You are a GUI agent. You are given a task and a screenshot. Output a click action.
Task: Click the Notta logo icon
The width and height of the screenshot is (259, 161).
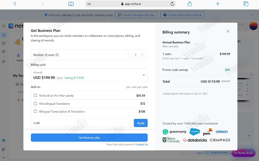click(x=11, y=26)
